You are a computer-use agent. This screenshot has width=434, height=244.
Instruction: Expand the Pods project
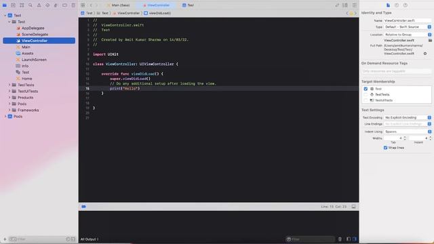(5, 117)
